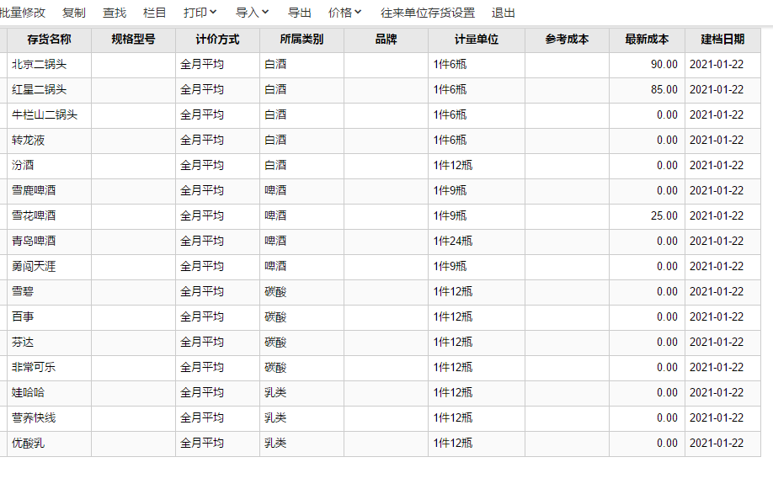Click the date cell of 芬达 row
The height and width of the screenshot is (489, 773).
click(722, 342)
